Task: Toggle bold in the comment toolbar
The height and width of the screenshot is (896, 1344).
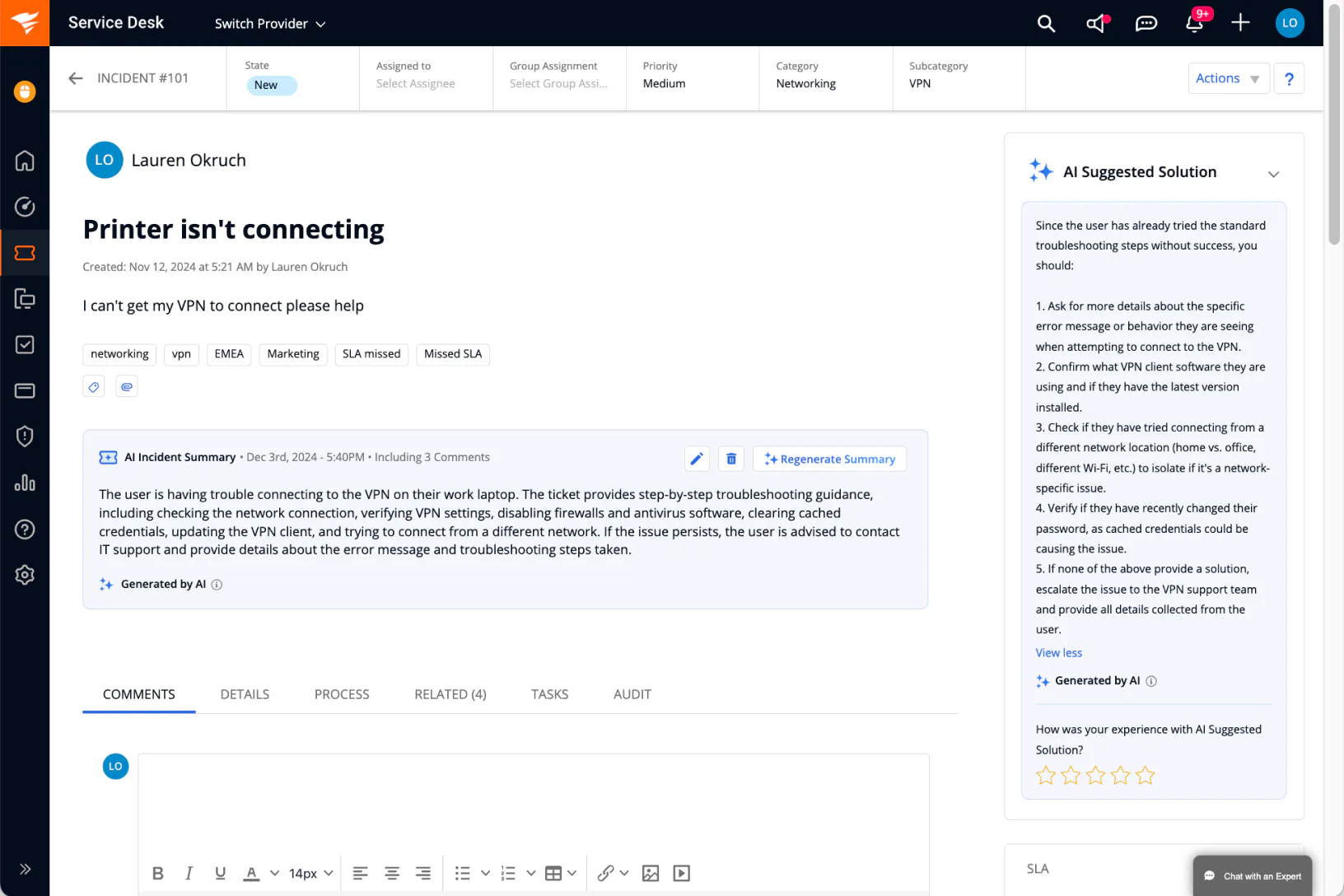Action: [x=158, y=873]
